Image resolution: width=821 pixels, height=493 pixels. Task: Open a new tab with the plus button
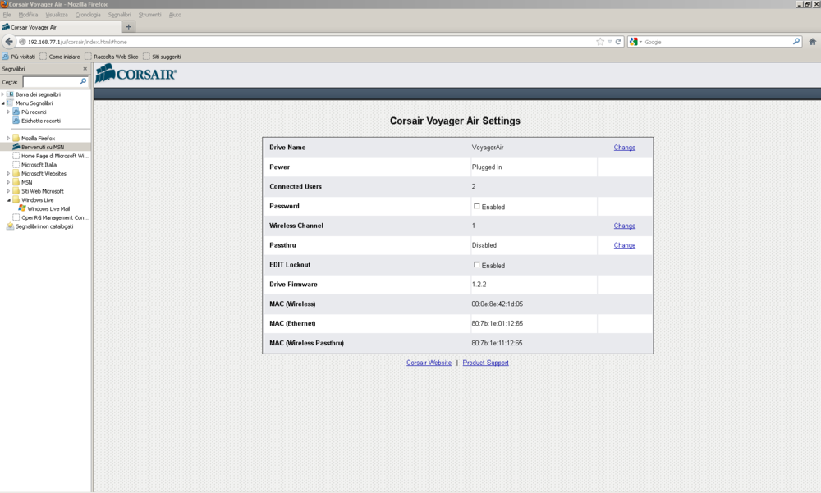pyautogui.click(x=128, y=27)
